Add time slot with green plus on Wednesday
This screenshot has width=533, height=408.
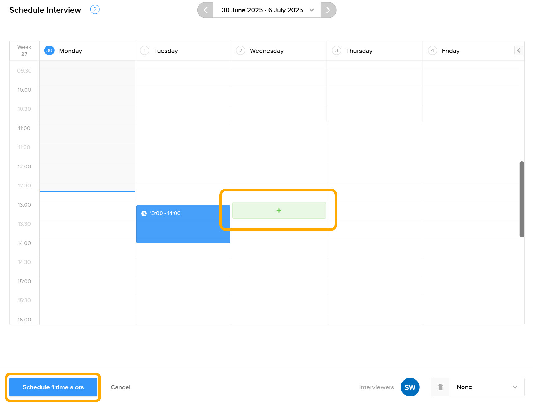click(279, 210)
